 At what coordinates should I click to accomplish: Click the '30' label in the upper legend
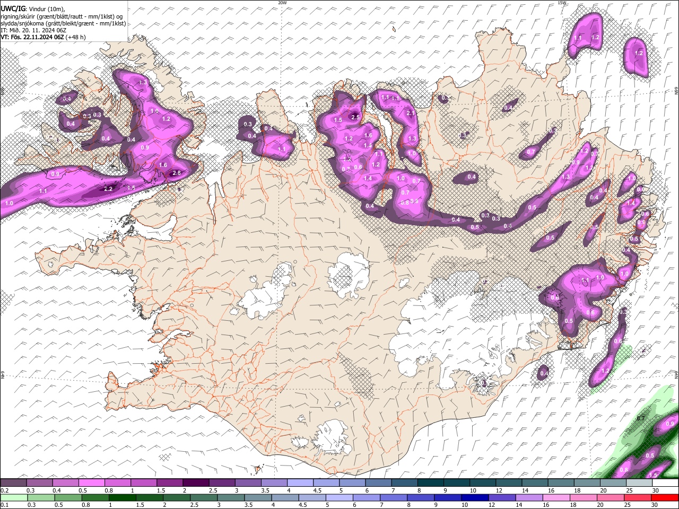[x=656, y=490]
